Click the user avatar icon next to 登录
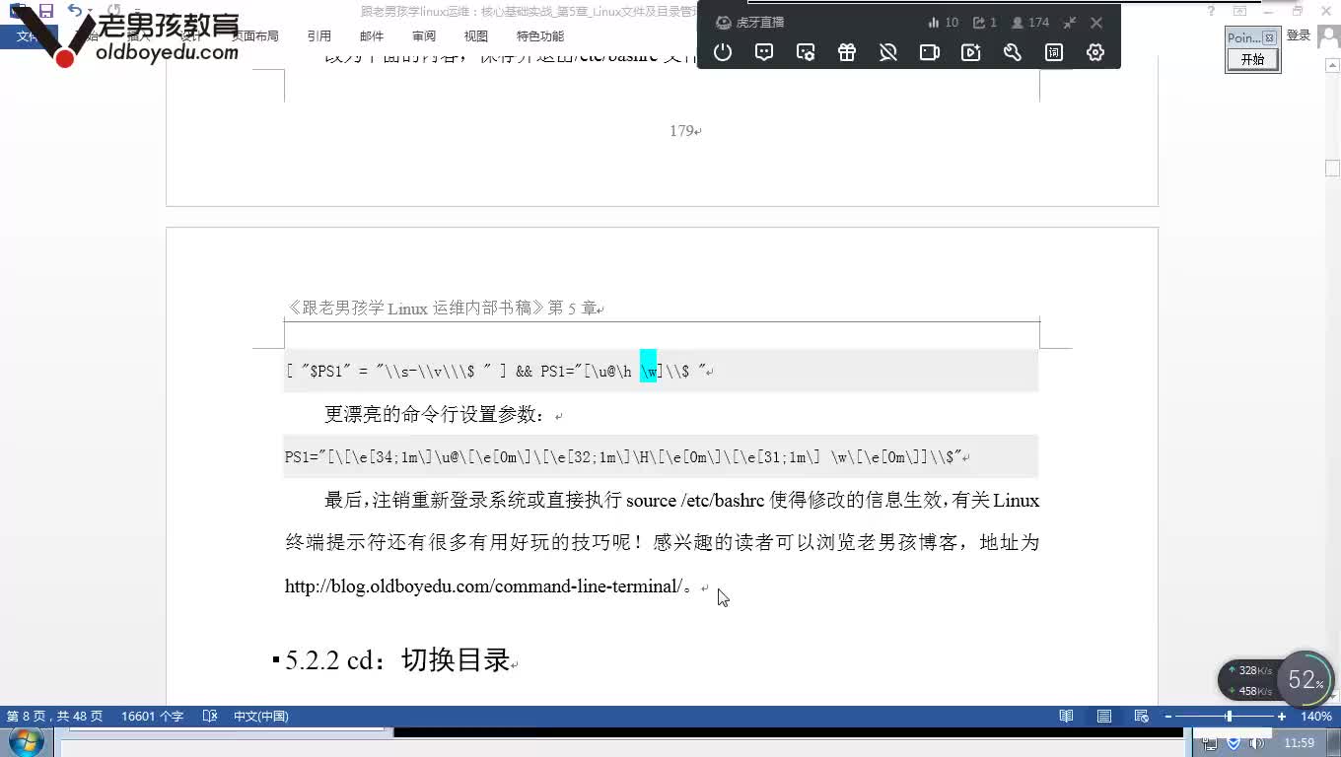 [x=1327, y=36]
